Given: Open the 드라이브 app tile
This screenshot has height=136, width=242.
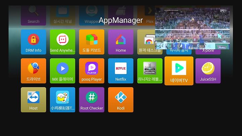Looking at the screenshot, I should click(x=33, y=71).
